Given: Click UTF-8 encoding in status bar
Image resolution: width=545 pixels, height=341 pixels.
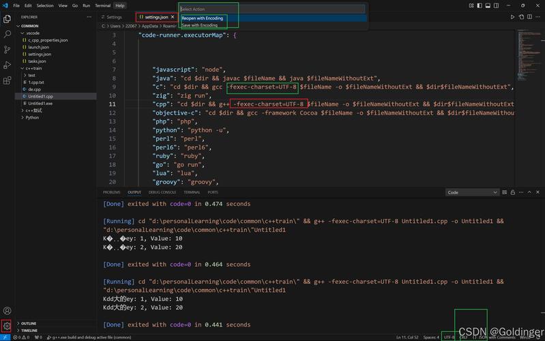Looking at the screenshot, I should [449, 337].
